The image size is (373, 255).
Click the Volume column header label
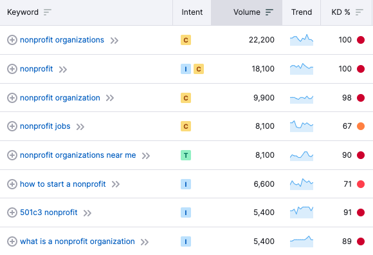tap(247, 12)
